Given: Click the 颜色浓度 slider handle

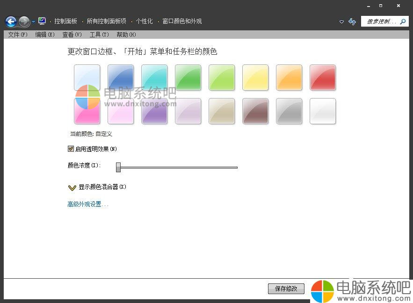Looking at the screenshot, I should click(118, 167).
